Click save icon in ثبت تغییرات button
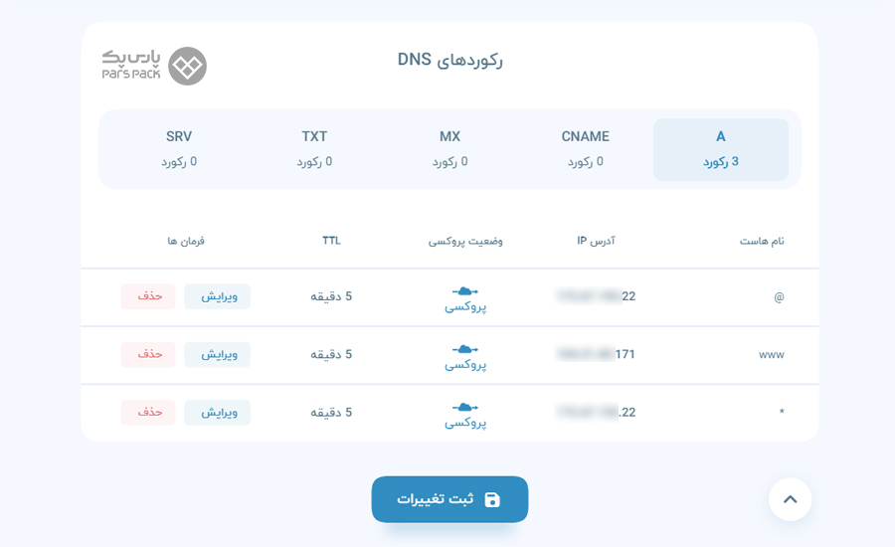Image resolution: width=895 pixels, height=547 pixels. [492, 499]
